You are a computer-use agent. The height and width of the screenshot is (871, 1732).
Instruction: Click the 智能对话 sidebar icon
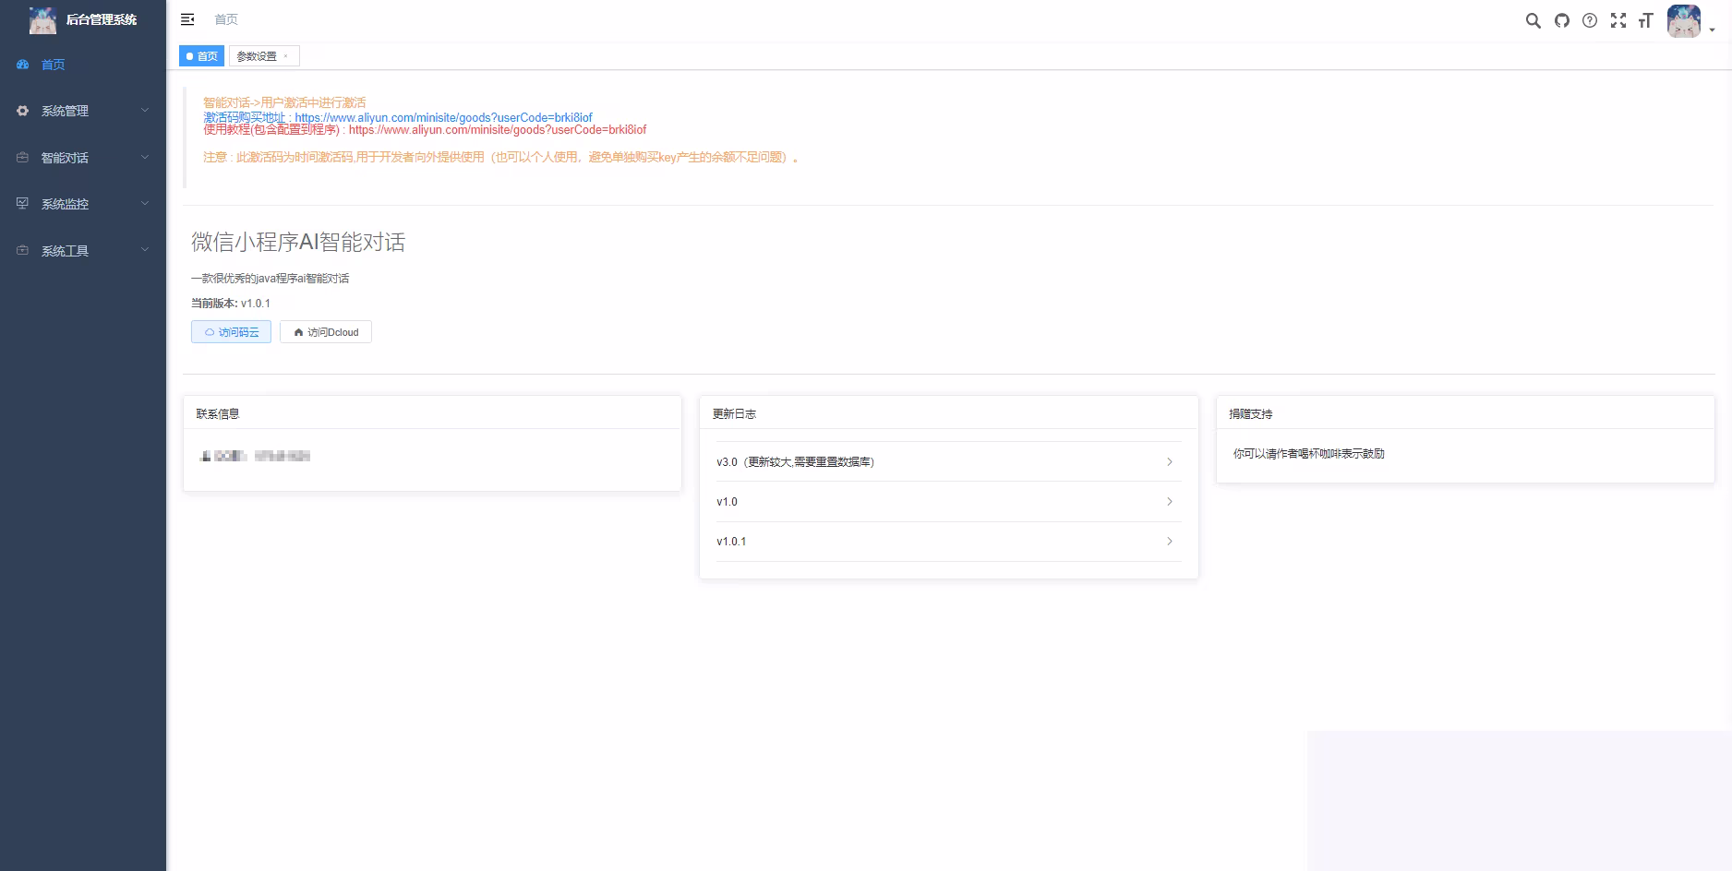(x=23, y=158)
